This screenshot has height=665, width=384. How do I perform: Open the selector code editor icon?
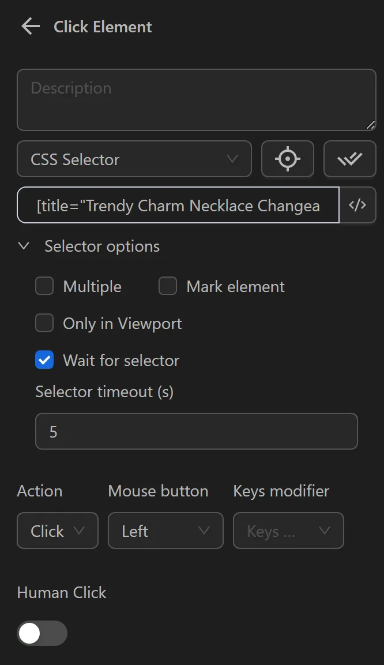(x=357, y=205)
